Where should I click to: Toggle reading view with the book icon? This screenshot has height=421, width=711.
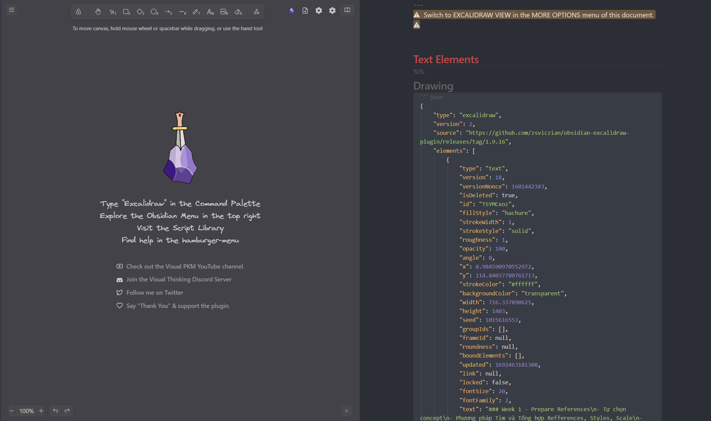(347, 10)
